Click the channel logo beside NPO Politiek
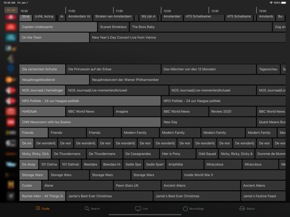Viewport: 290px width, 217px height. pos(11,101)
